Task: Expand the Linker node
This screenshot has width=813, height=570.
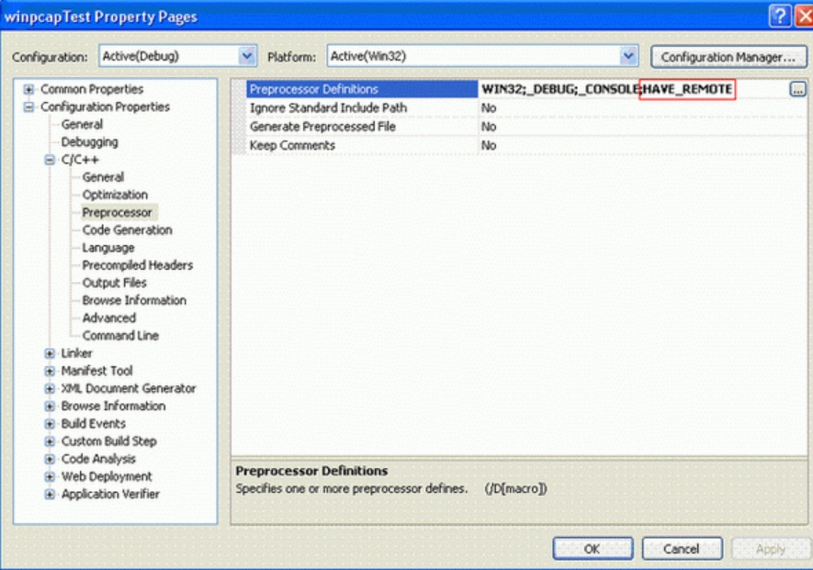Action: pos(50,353)
